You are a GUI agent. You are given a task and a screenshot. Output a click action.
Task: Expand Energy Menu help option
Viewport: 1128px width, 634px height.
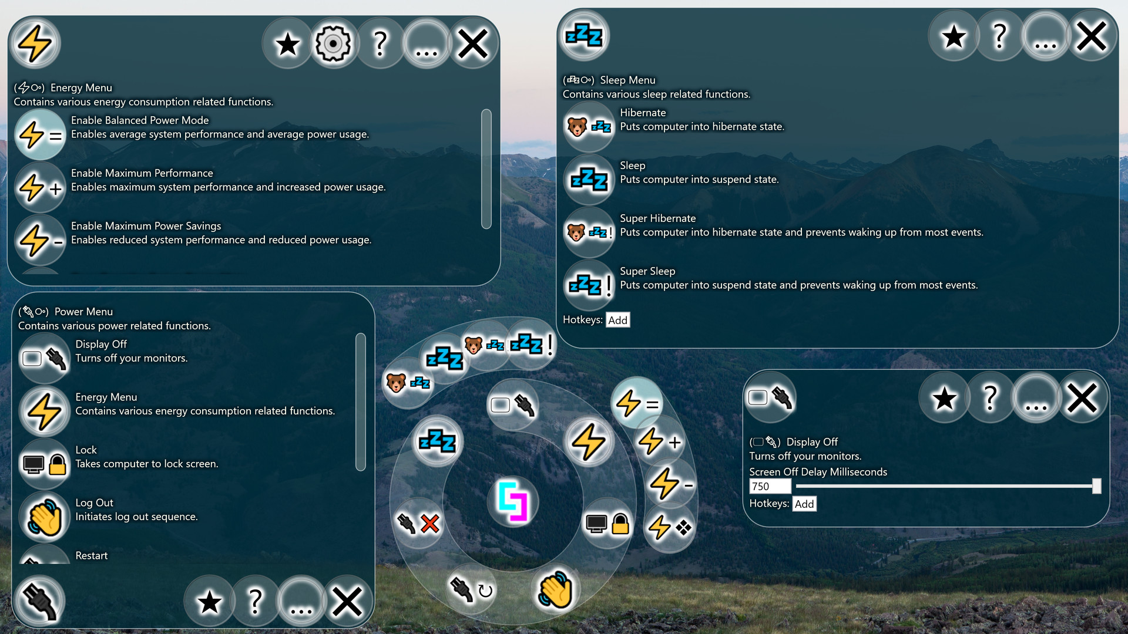pos(377,43)
